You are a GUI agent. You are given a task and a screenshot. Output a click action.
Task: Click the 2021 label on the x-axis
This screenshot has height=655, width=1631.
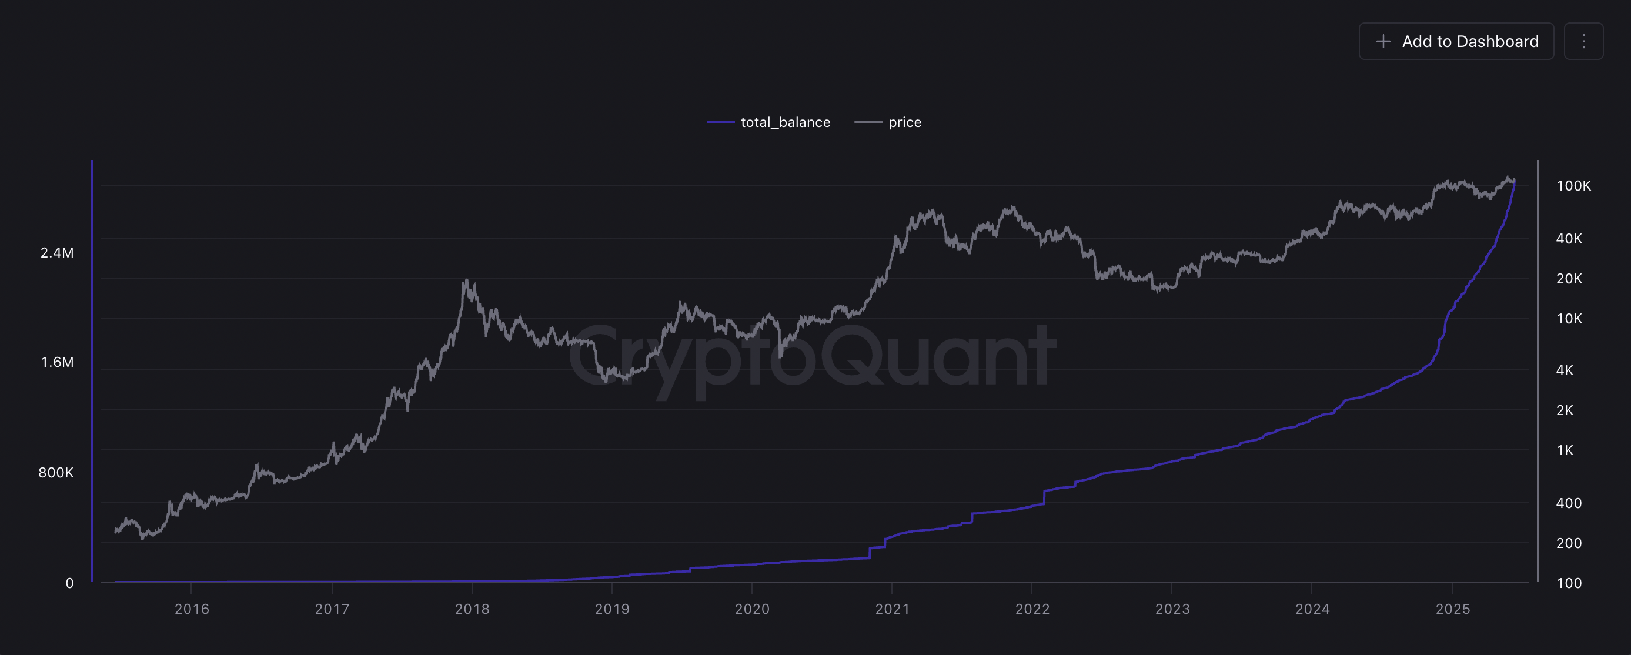click(893, 611)
